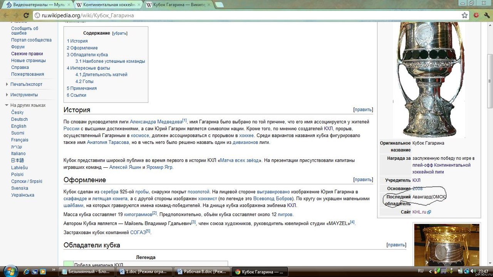The width and height of the screenshot is (493, 277).
Task: Switch to Безымянный Notepad taskbar window
Action: (87, 272)
